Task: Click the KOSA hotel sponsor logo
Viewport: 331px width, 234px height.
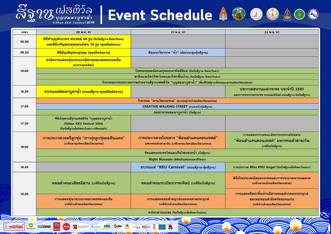Action: [x=162, y=227]
